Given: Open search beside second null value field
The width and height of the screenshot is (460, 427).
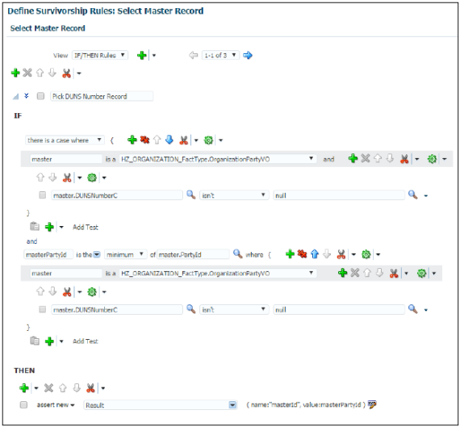Looking at the screenshot, I should tap(412, 309).
